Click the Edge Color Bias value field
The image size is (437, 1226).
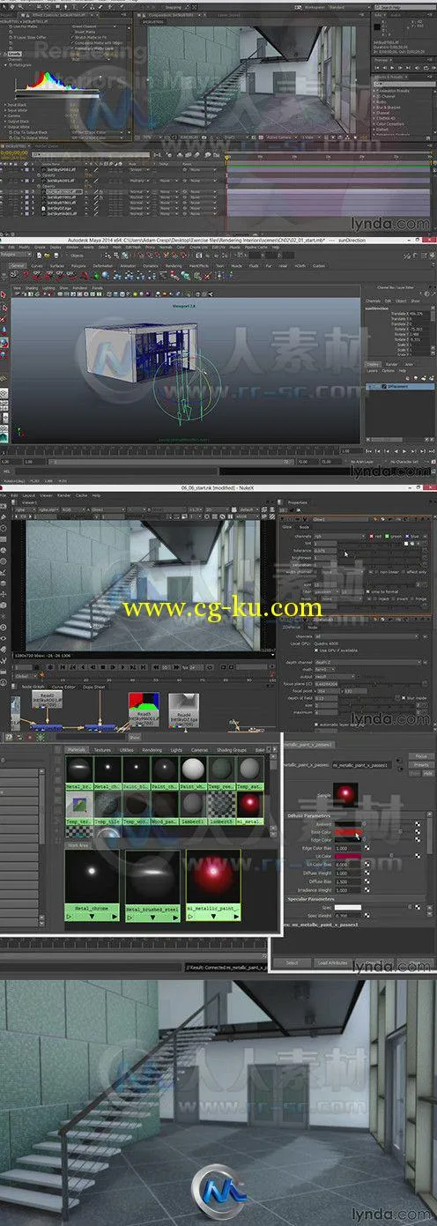[346, 847]
